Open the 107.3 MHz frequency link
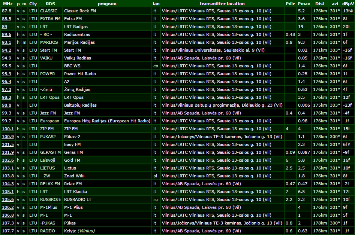 click(8, 223)
